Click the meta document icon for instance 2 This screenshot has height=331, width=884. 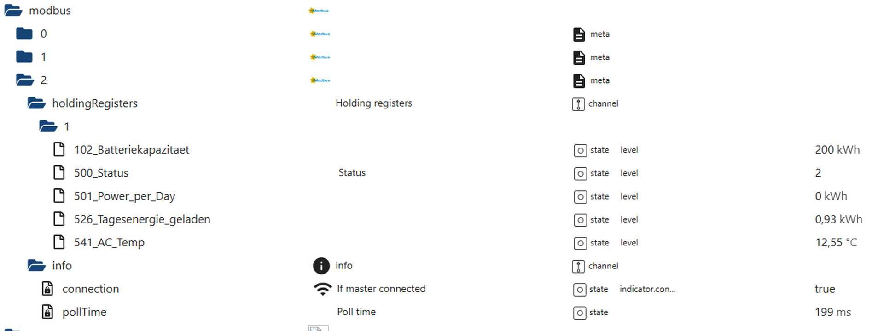[579, 81]
